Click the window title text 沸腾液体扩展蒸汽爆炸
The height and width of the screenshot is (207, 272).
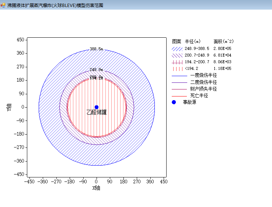tap(29, 6)
